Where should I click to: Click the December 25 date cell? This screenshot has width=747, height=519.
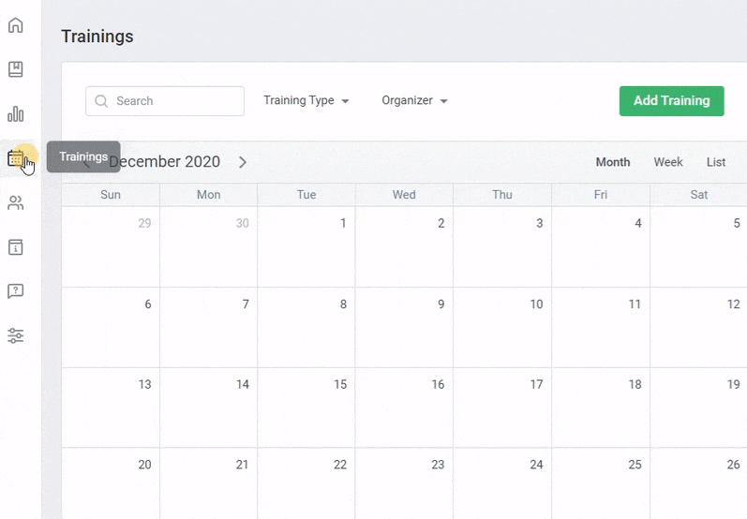point(600,482)
